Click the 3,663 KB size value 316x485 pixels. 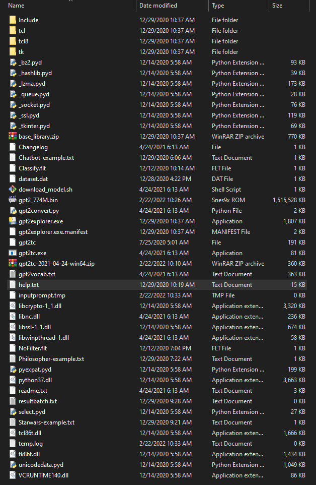294,380
